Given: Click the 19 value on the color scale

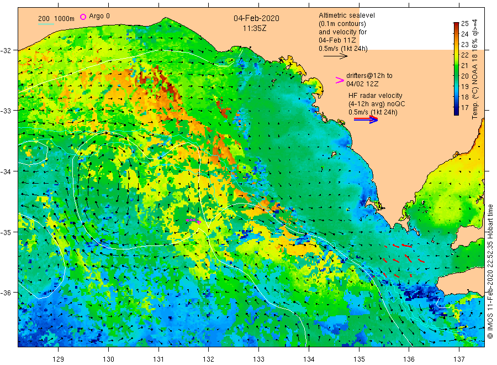Looking at the screenshot, I should 464,86.
